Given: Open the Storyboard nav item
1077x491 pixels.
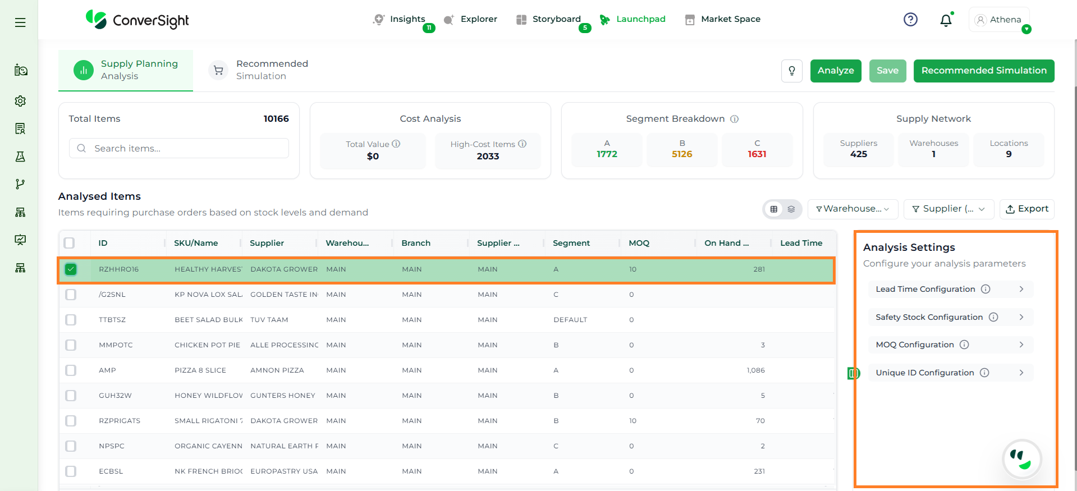Looking at the screenshot, I should (556, 19).
